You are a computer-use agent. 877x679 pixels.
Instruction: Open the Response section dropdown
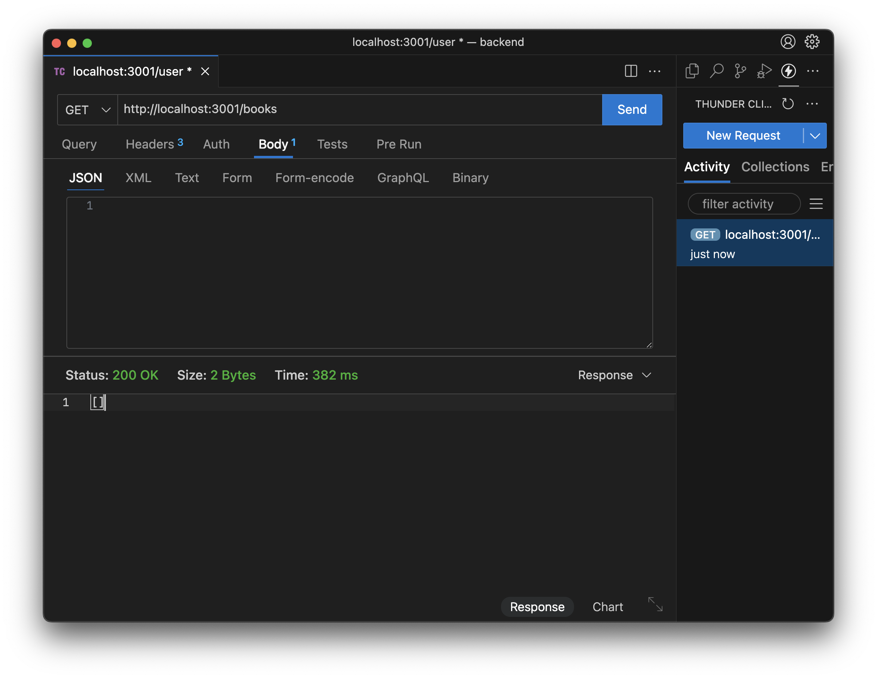[615, 375]
